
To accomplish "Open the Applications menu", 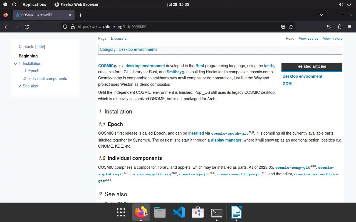I will coord(34,4).
